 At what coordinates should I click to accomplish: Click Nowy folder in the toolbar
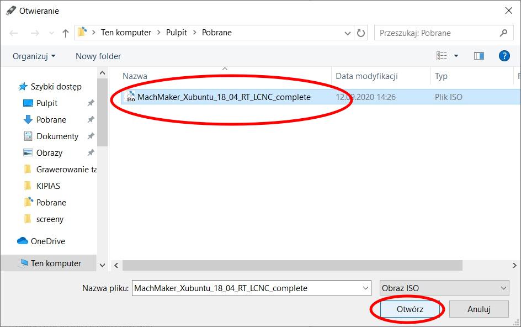pos(98,56)
